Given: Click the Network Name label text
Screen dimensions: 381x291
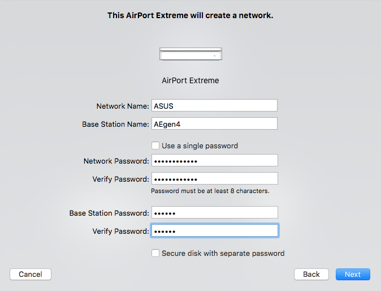Looking at the screenshot, I should pyautogui.click(x=122, y=106).
